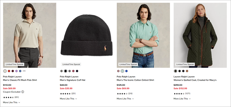Open the cuff hat star rating reviews

click(68, 94)
